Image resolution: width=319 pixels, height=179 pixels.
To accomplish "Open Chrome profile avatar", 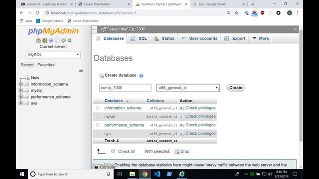I will (x=290, y=13).
